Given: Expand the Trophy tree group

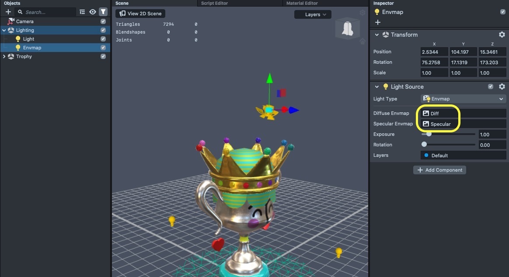Looking at the screenshot, I should click(4, 56).
